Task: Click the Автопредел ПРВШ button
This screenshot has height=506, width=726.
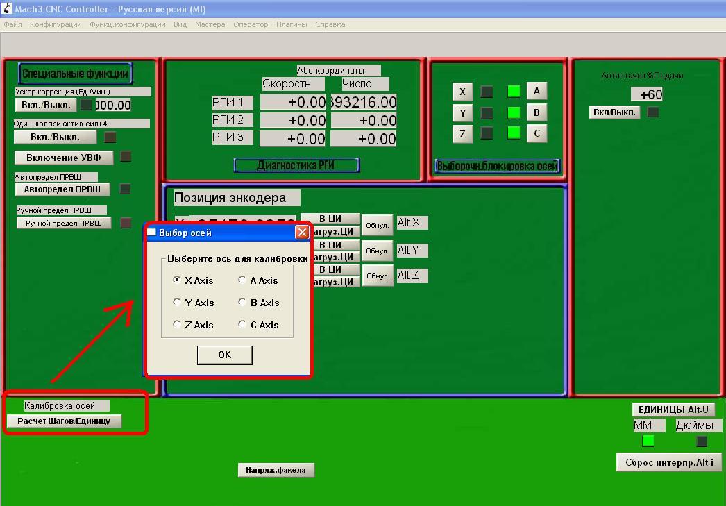Action: tap(62, 189)
